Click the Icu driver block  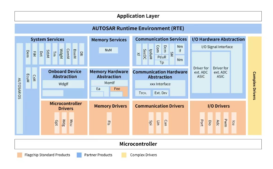tap(234, 123)
